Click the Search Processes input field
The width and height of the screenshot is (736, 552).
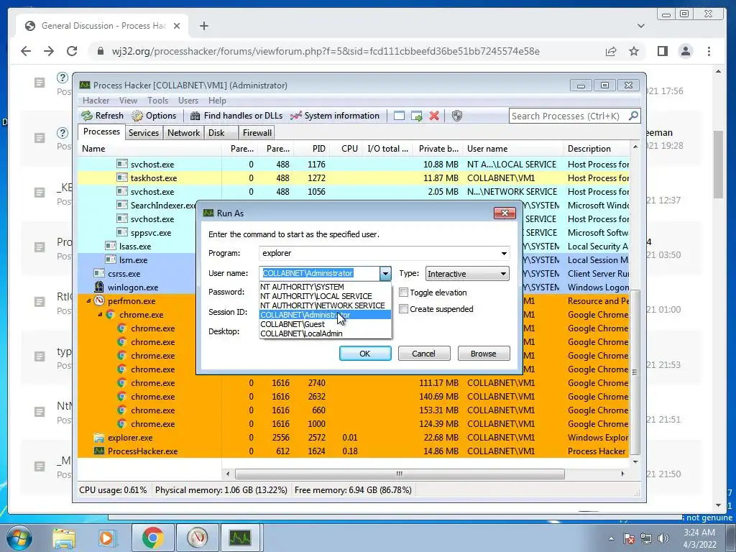click(x=569, y=116)
